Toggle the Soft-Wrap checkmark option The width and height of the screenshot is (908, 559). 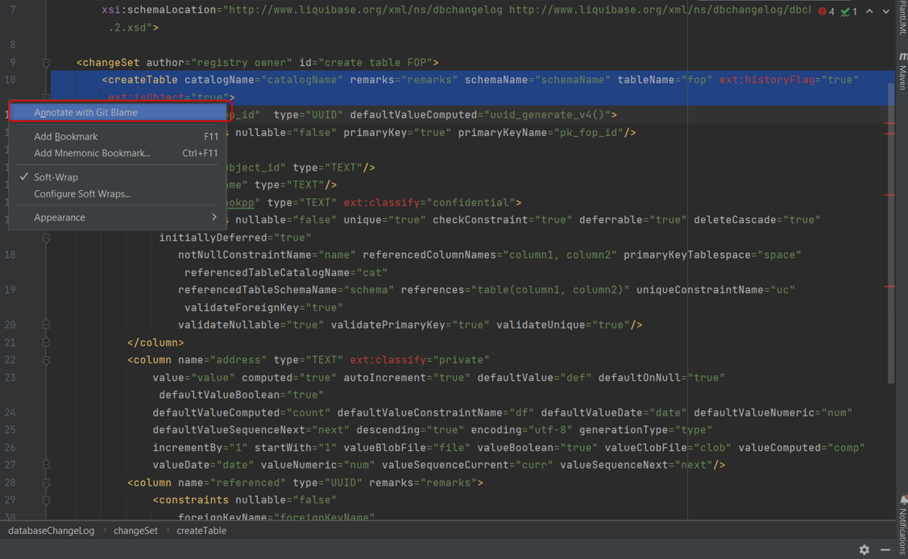[x=56, y=177]
